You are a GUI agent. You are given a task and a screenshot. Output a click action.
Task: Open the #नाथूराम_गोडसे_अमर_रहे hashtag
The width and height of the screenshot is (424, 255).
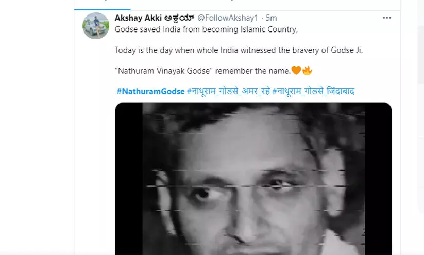click(229, 91)
